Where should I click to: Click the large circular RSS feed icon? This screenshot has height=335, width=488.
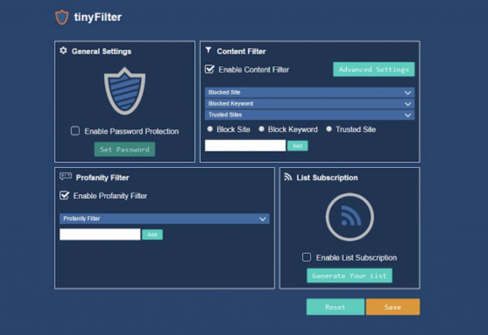(x=349, y=217)
